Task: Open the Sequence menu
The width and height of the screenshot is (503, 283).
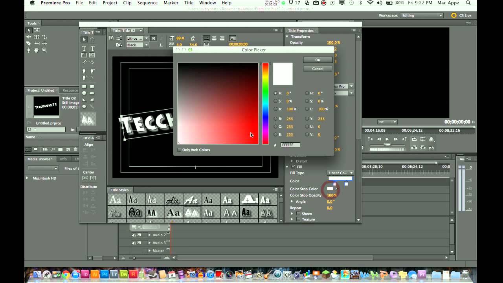Action: pos(147,3)
